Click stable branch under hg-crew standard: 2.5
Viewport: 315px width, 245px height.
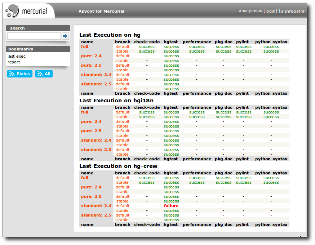pyautogui.click(x=122, y=220)
